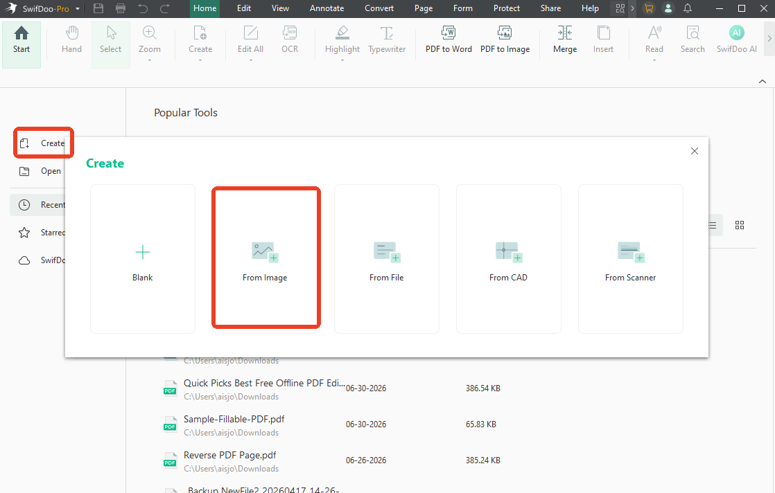Expand the SwifDoo-Pro dropdown arrow

tap(78, 9)
